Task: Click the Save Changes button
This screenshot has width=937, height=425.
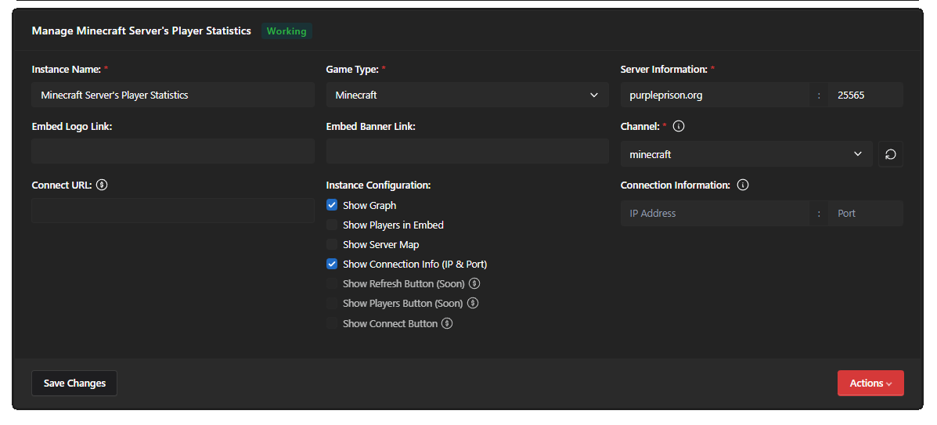Action: coord(74,384)
